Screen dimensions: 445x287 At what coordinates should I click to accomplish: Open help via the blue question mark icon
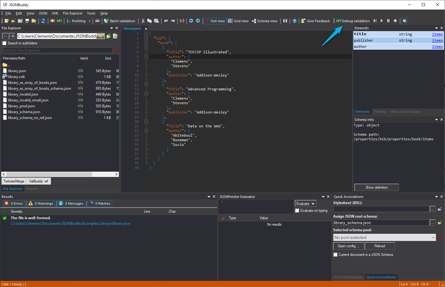click(x=295, y=21)
